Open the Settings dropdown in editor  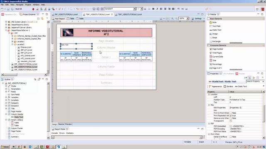(204, 19)
